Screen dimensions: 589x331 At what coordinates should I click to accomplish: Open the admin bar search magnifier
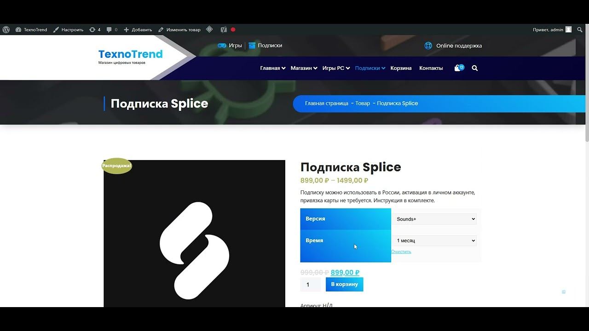tap(580, 29)
